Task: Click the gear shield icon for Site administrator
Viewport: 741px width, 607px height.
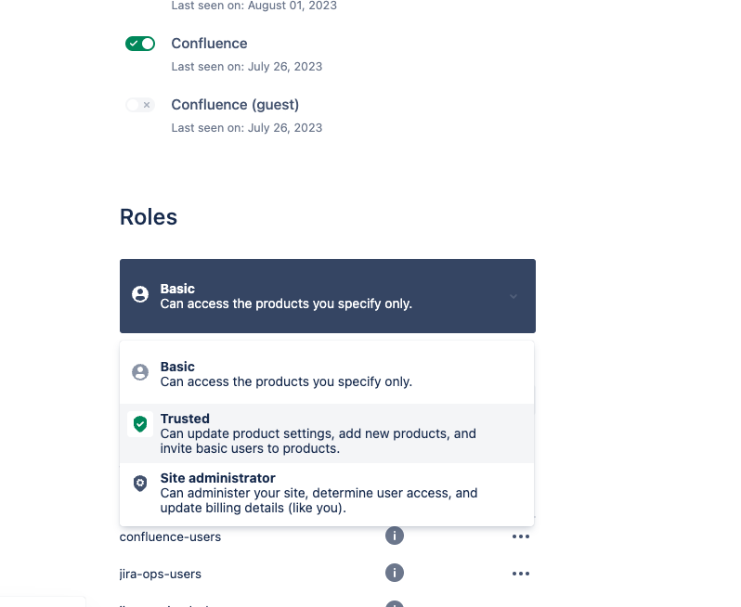Action: click(x=140, y=484)
